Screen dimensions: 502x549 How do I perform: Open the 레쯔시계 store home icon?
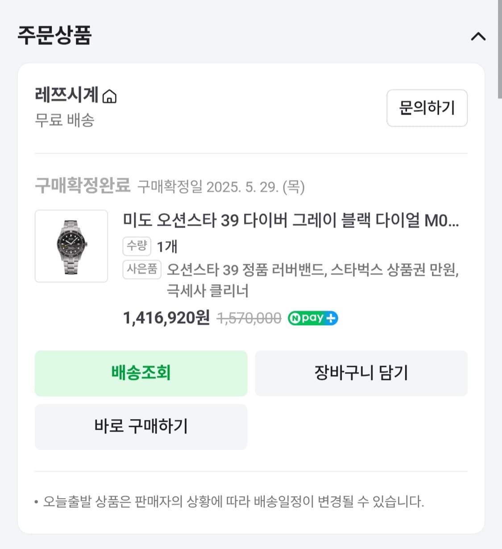pos(109,96)
